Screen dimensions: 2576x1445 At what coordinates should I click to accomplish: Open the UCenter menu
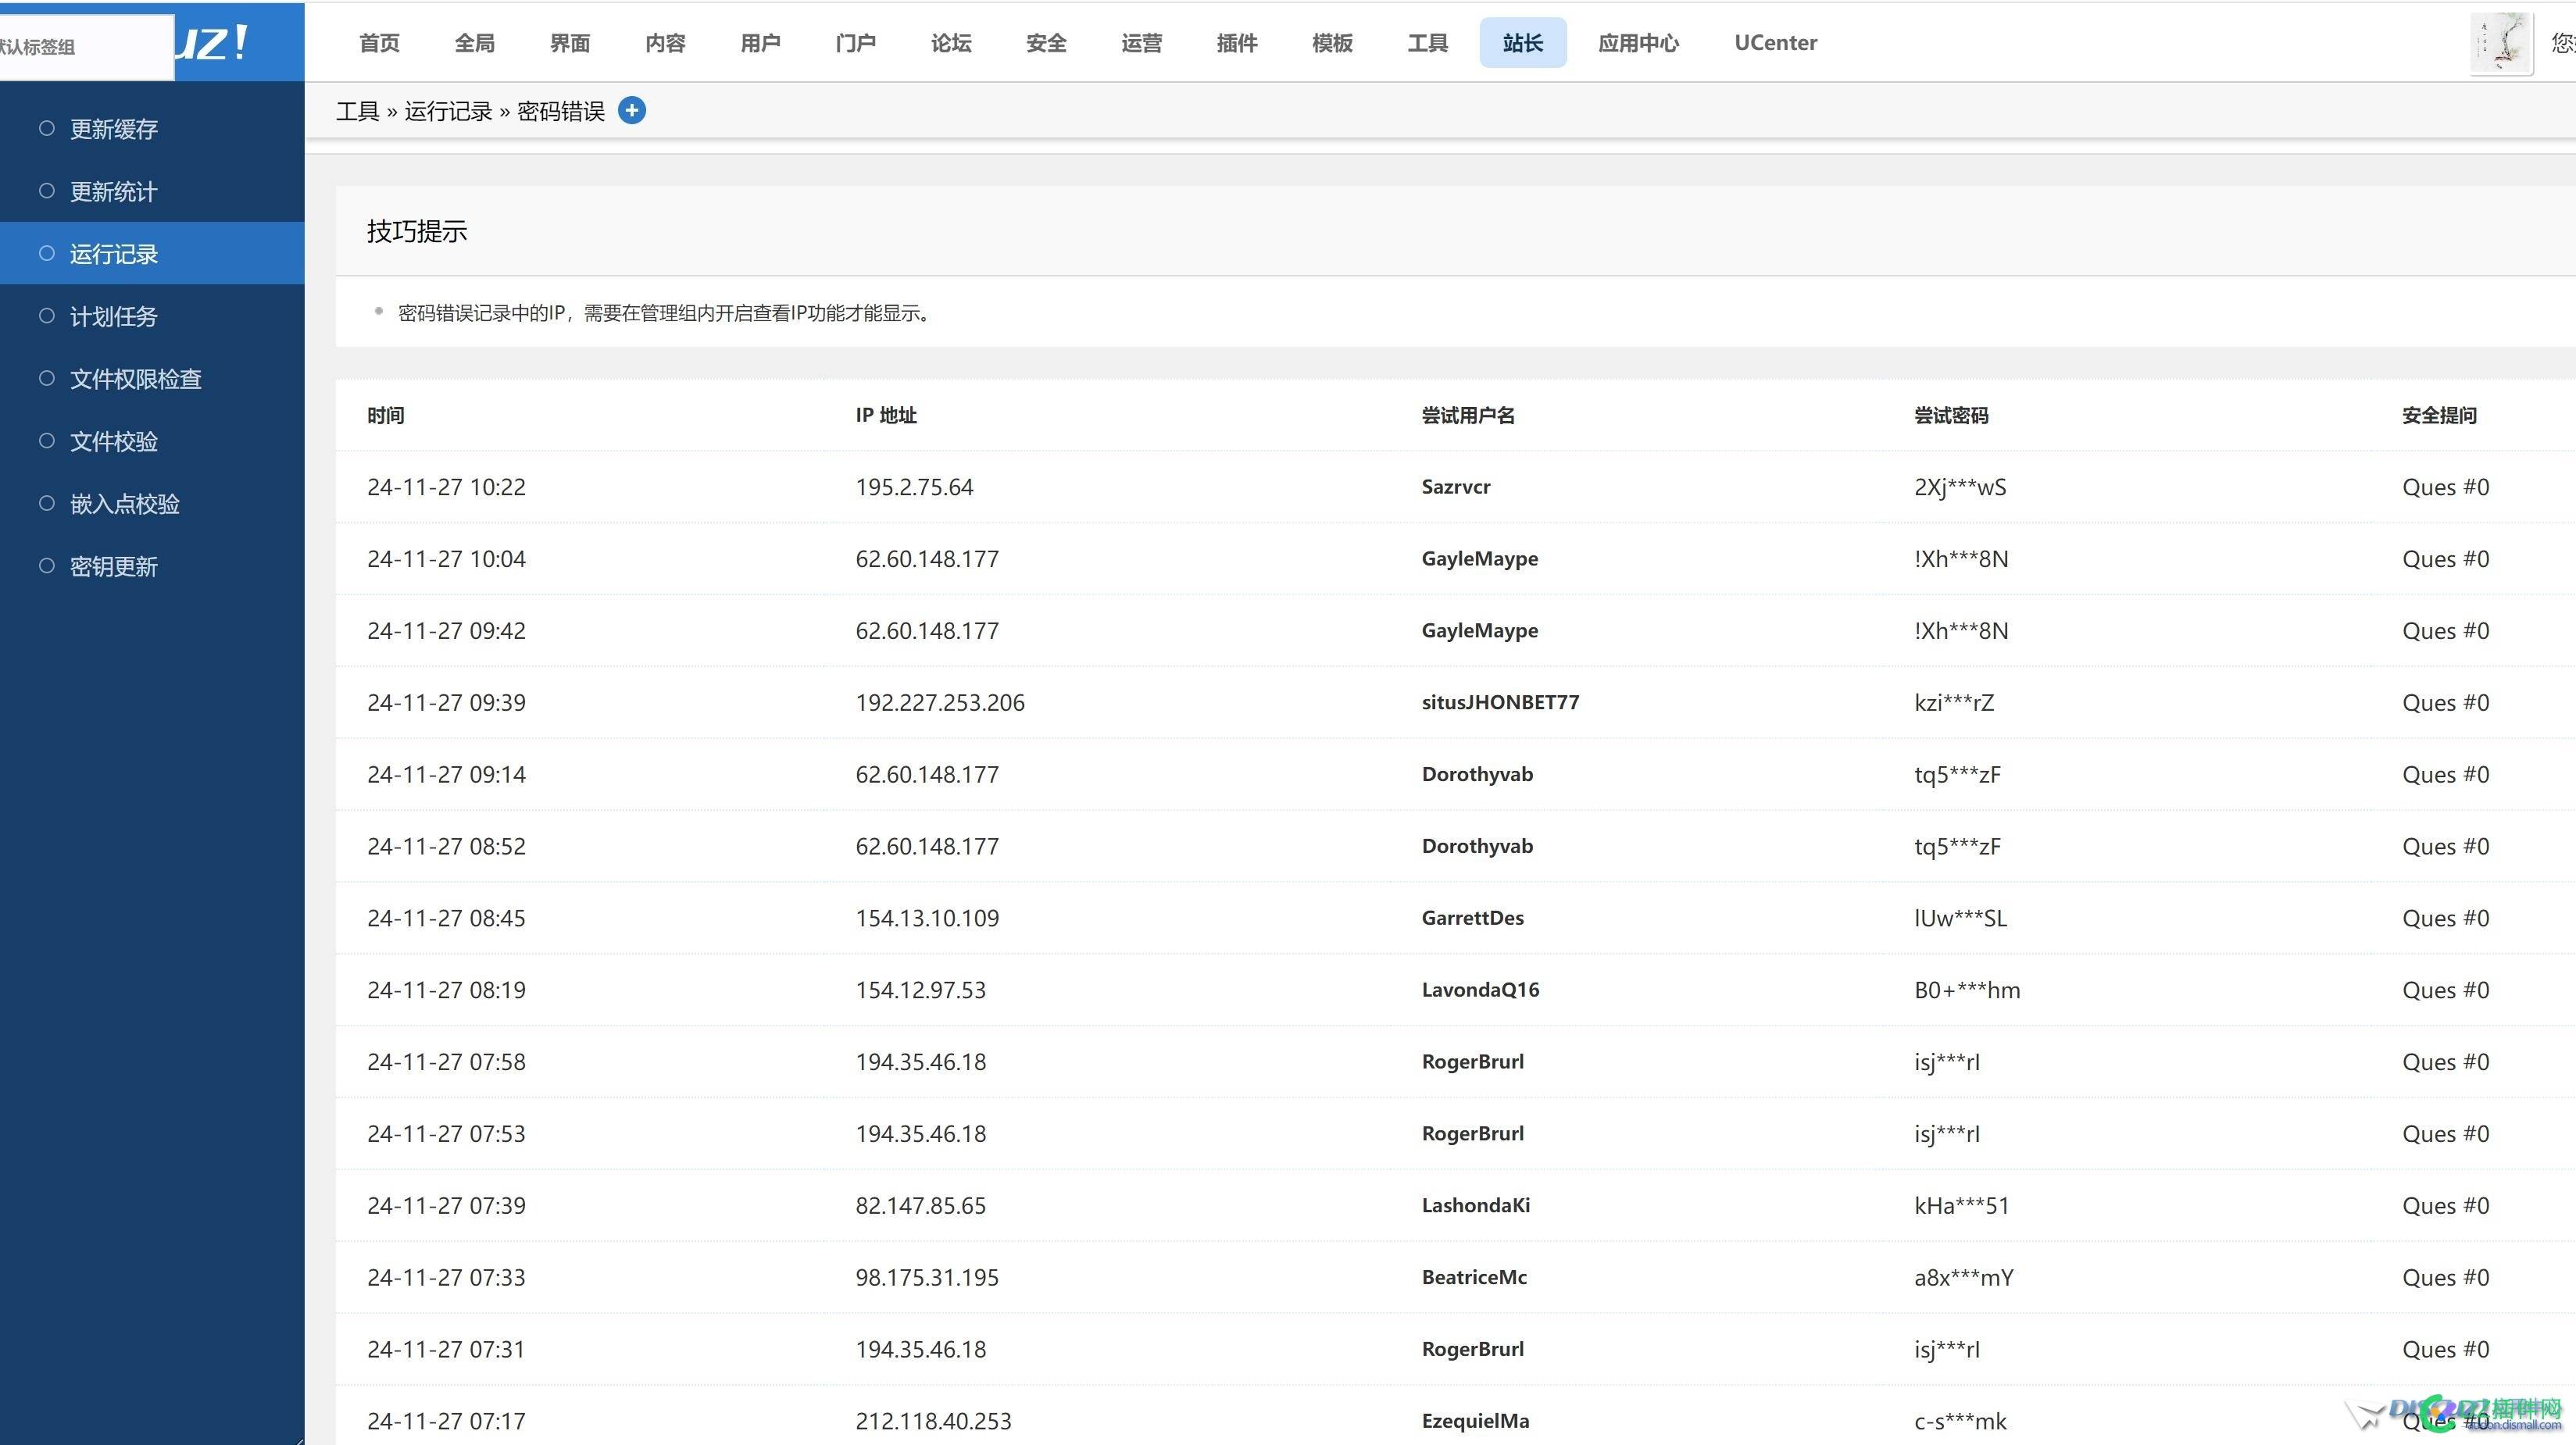point(1775,43)
